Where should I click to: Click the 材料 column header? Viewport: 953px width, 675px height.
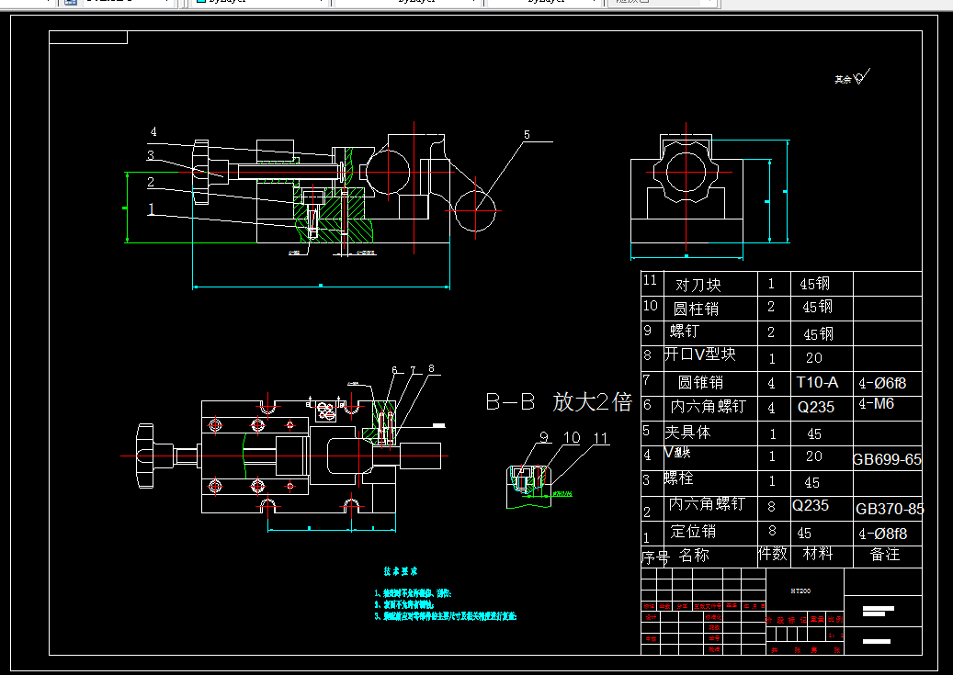(818, 554)
